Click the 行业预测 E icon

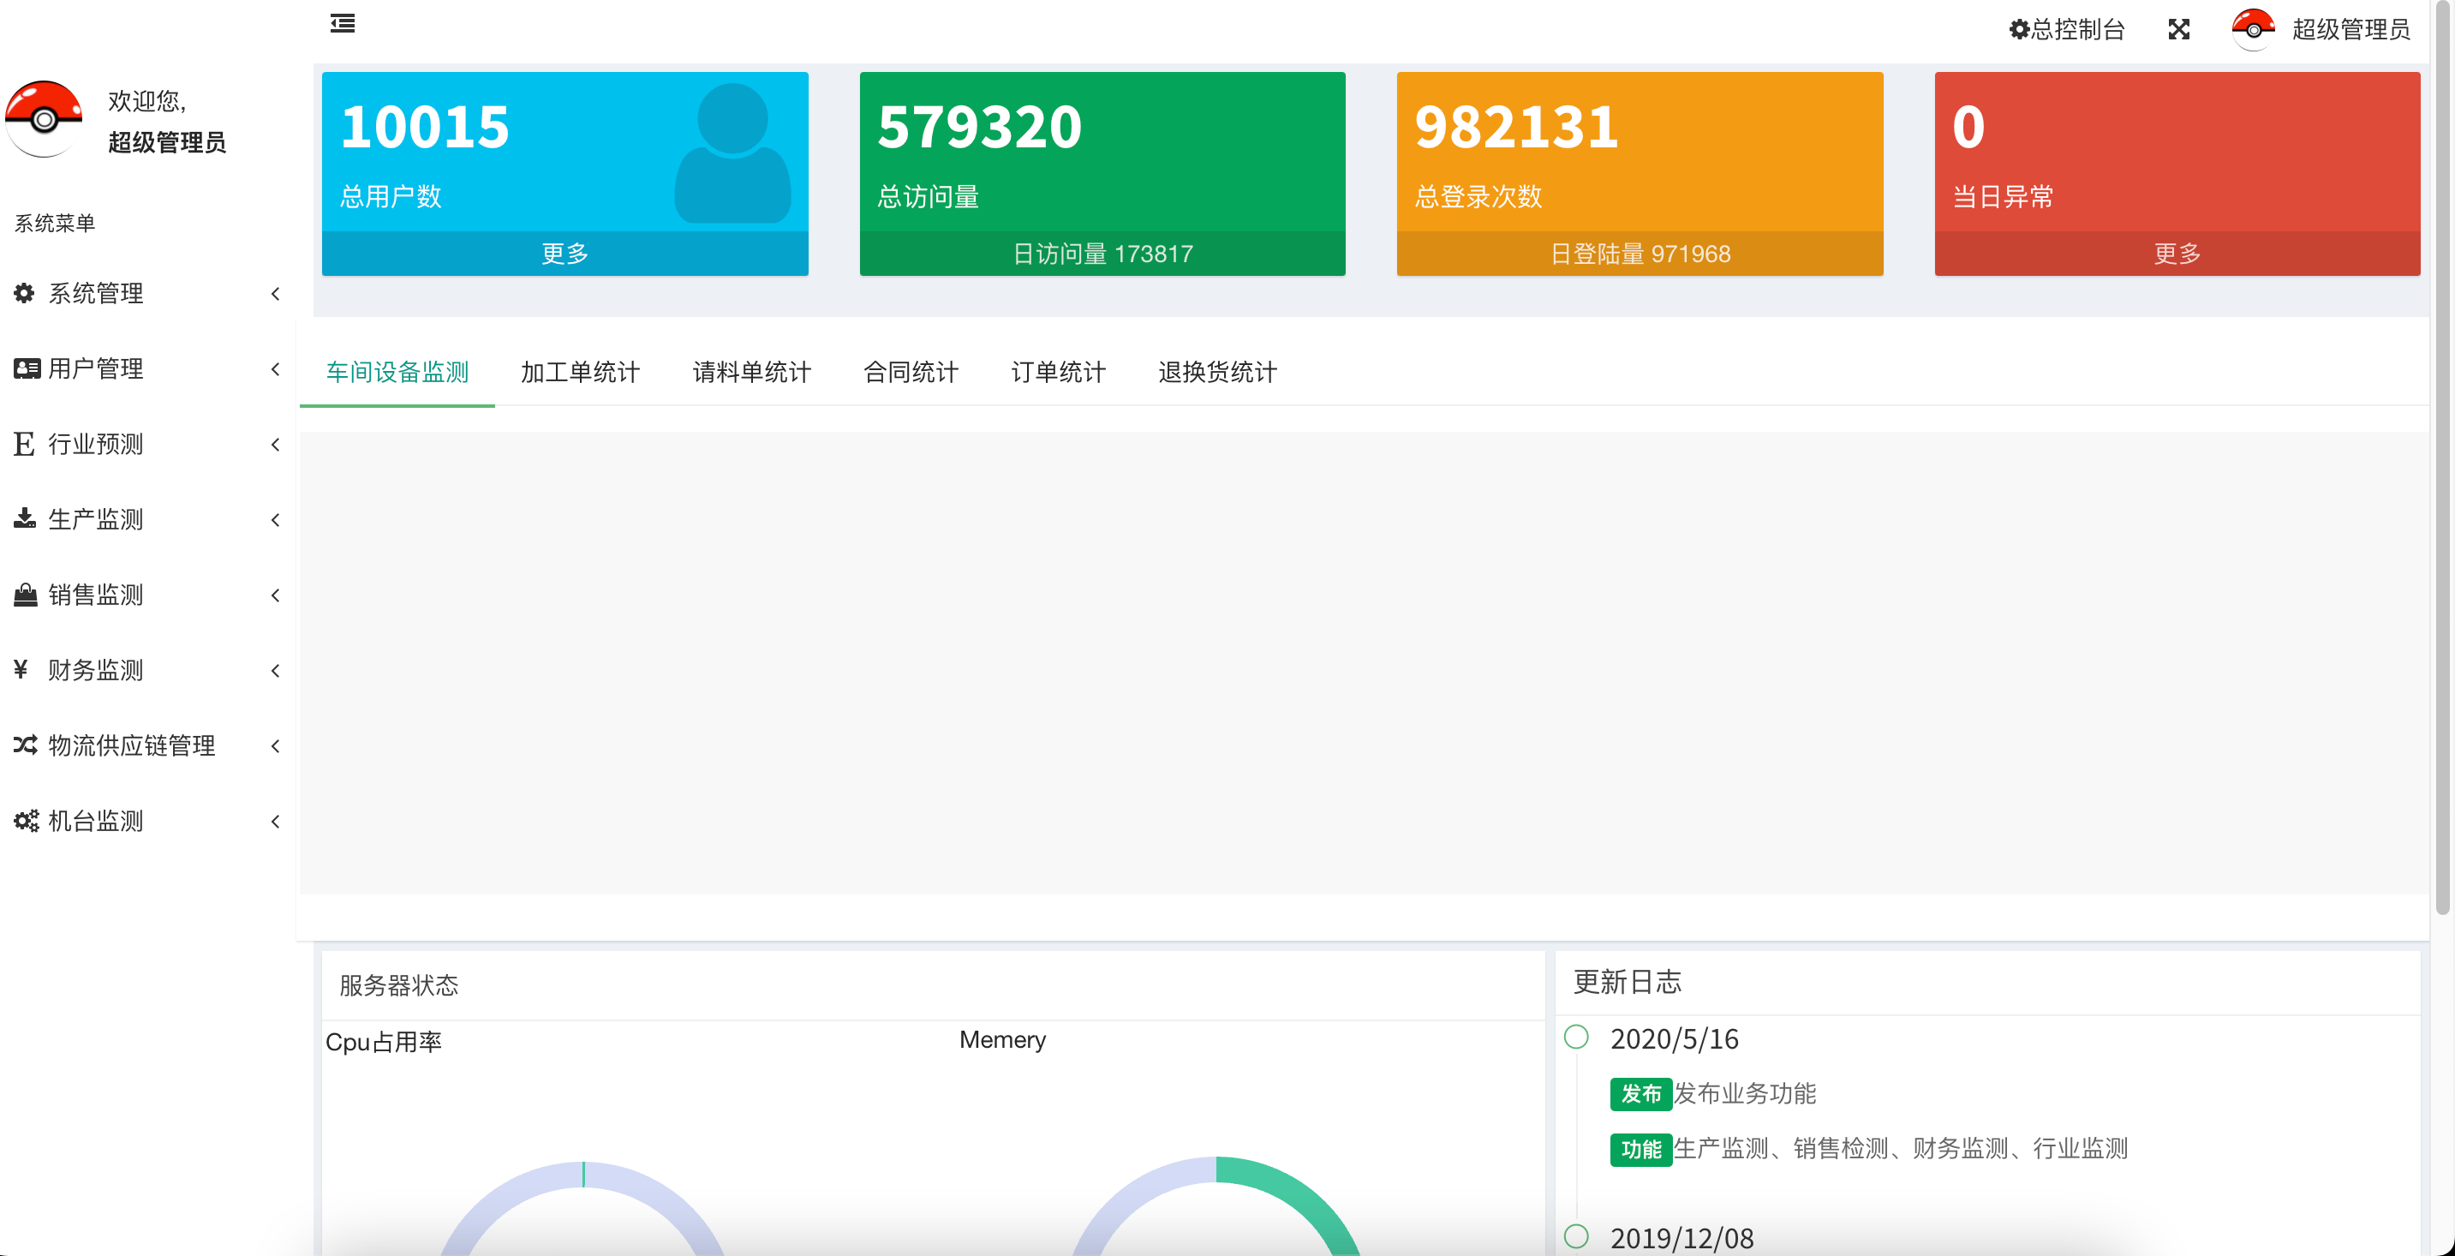tap(24, 444)
